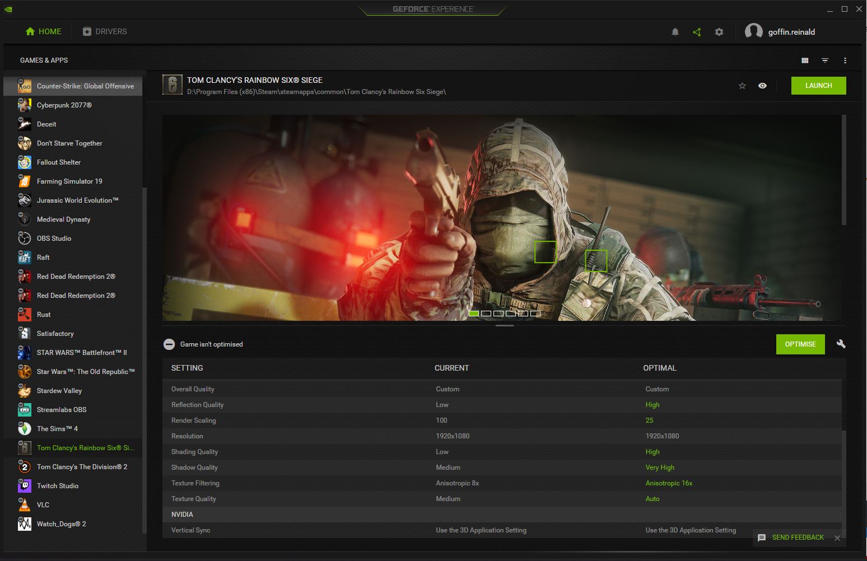Click Send Feedback link

(x=798, y=537)
